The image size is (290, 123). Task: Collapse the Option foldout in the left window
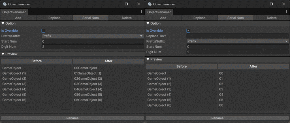click(x=3, y=24)
